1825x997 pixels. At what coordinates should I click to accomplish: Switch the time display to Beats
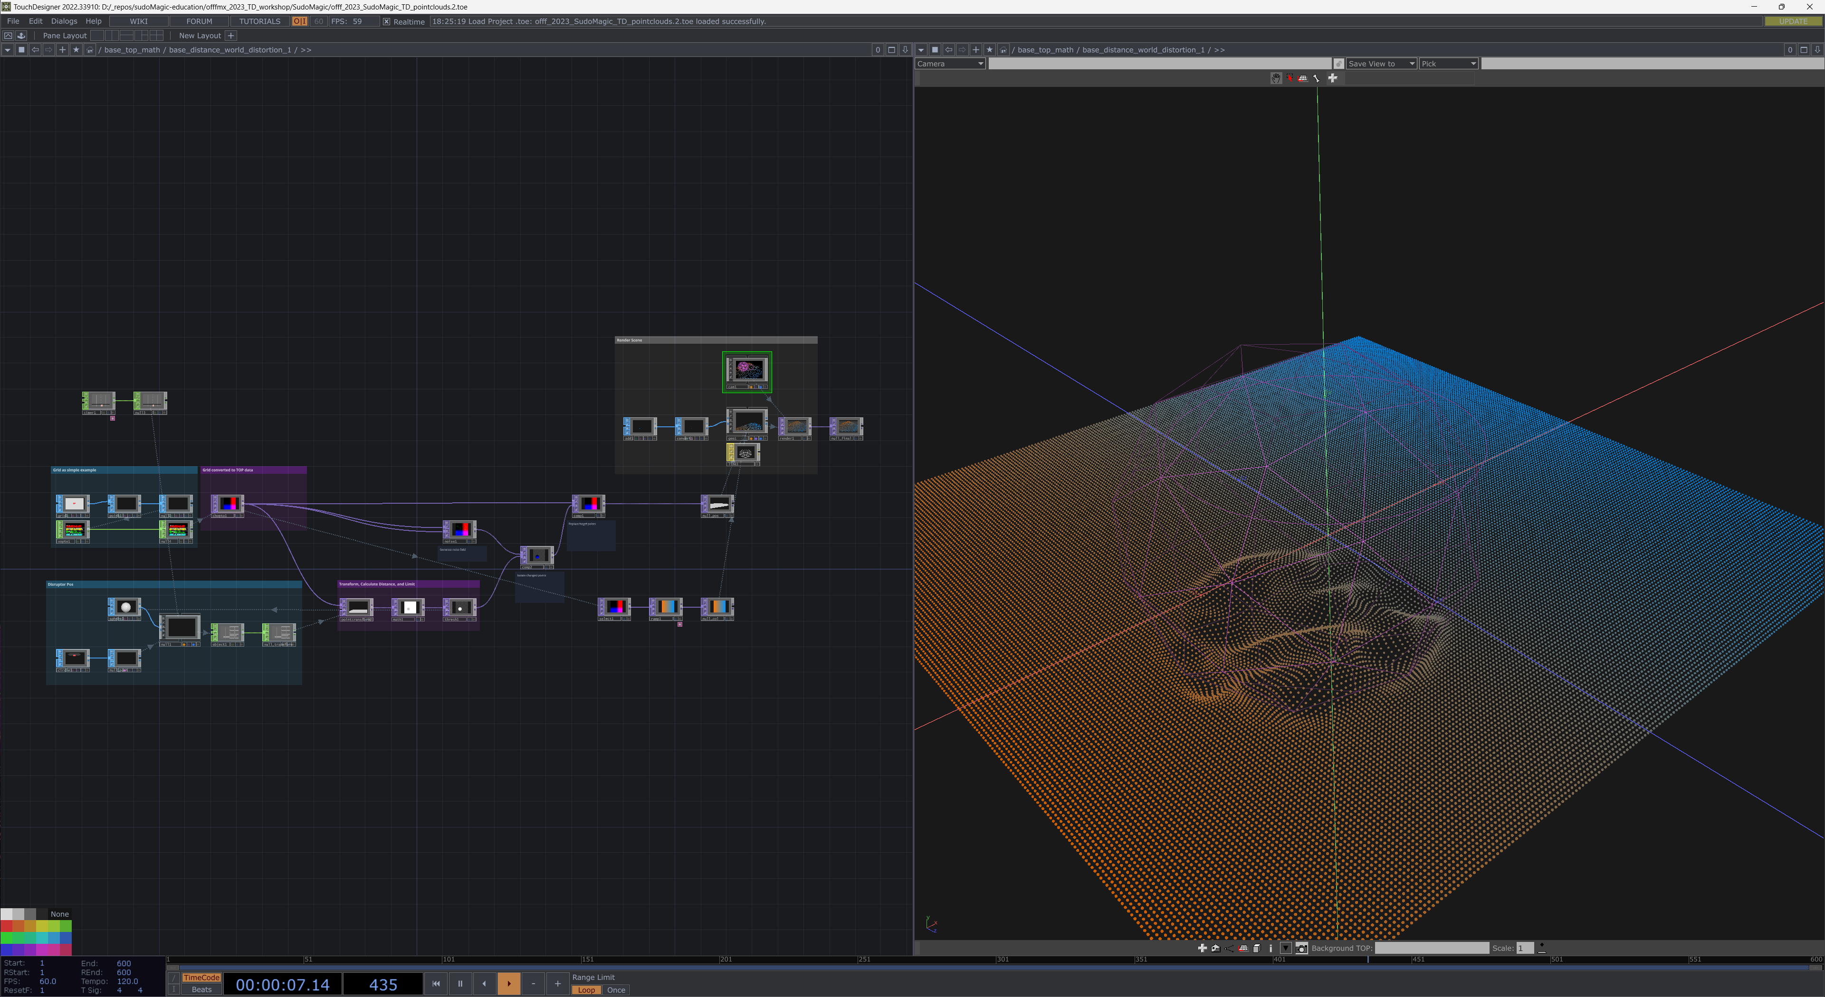point(201,990)
